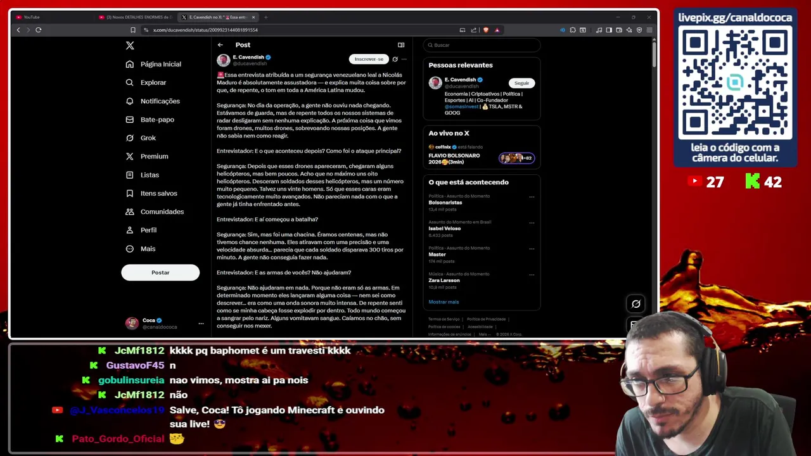
Task: Click the share page icon
Action: [x=473, y=30]
